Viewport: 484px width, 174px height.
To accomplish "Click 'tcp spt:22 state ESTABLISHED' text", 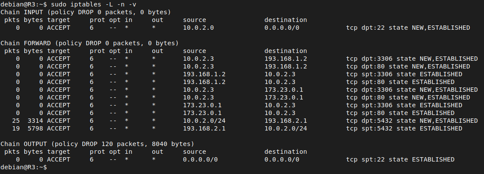I will (400, 159).
